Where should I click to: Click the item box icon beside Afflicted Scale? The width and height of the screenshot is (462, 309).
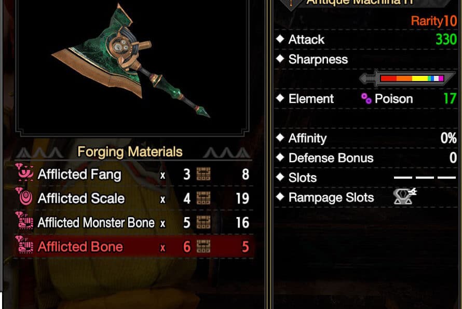pos(203,198)
